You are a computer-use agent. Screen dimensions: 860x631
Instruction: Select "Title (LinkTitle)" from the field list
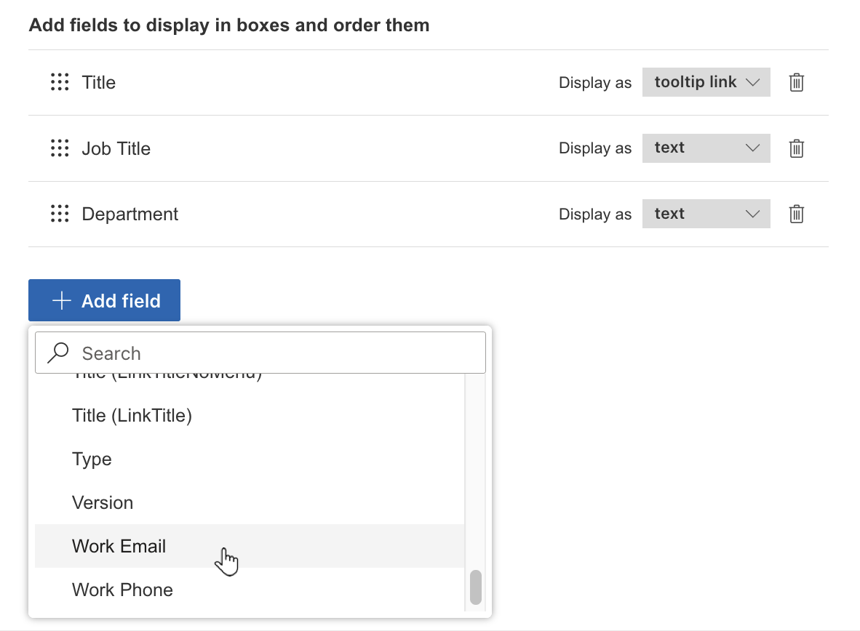(132, 416)
